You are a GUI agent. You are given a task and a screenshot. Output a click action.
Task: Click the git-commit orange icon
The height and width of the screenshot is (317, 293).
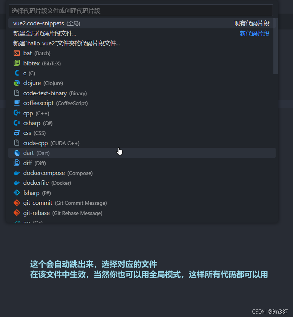click(17, 203)
